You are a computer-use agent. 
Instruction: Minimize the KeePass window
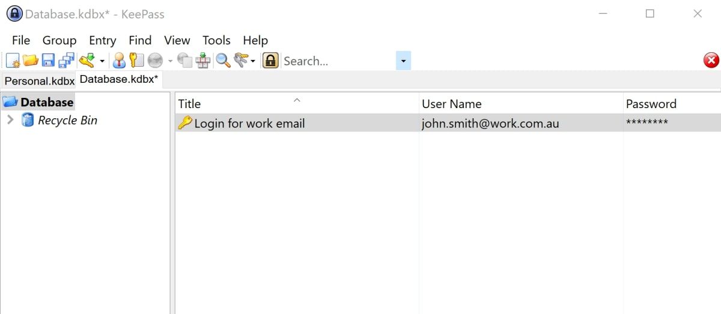(603, 13)
